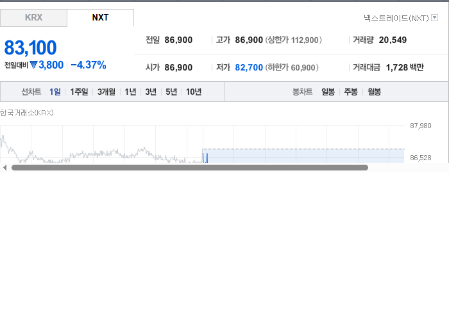The image size is (449, 314).
Task: Click the 거래량 value 20,549
Action: click(x=393, y=40)
